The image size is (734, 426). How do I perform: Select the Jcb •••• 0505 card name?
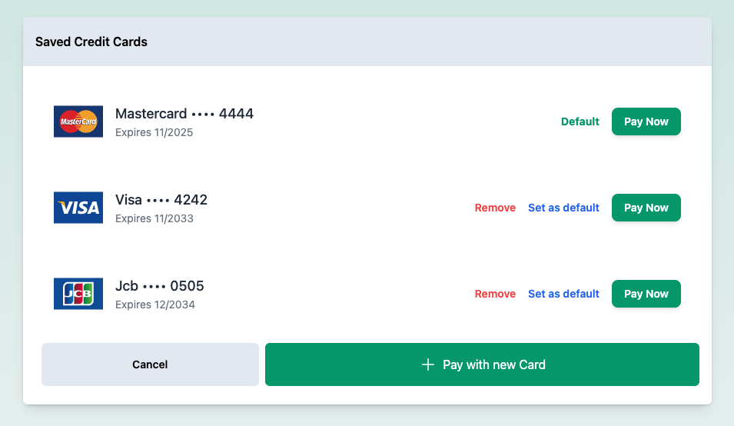click(x=160, y=286)
